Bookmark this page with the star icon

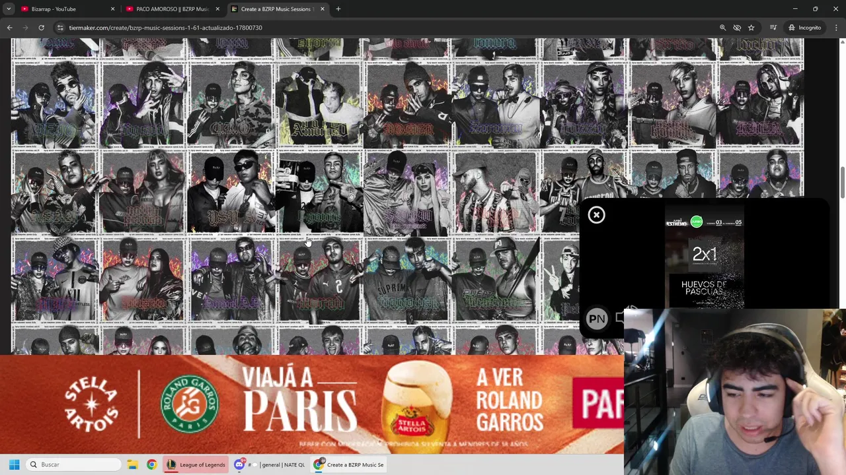[751, 28]
